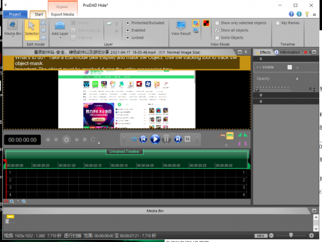322x242 pixels.
Task: Pause playback with the Pause button
Action: pyautogui.click(x=166, y=139)
